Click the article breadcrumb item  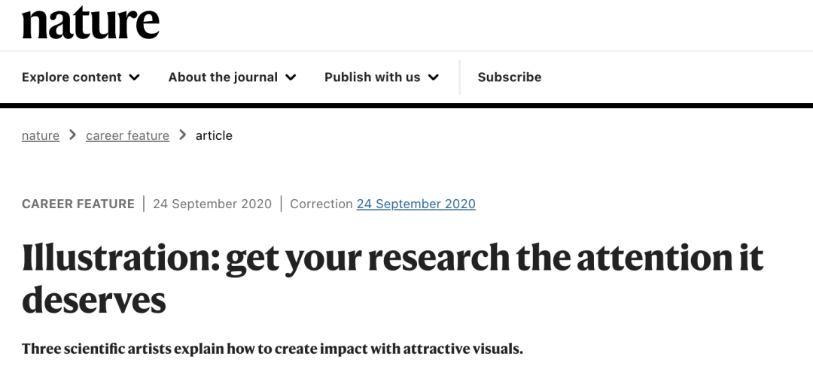(214, 135)
